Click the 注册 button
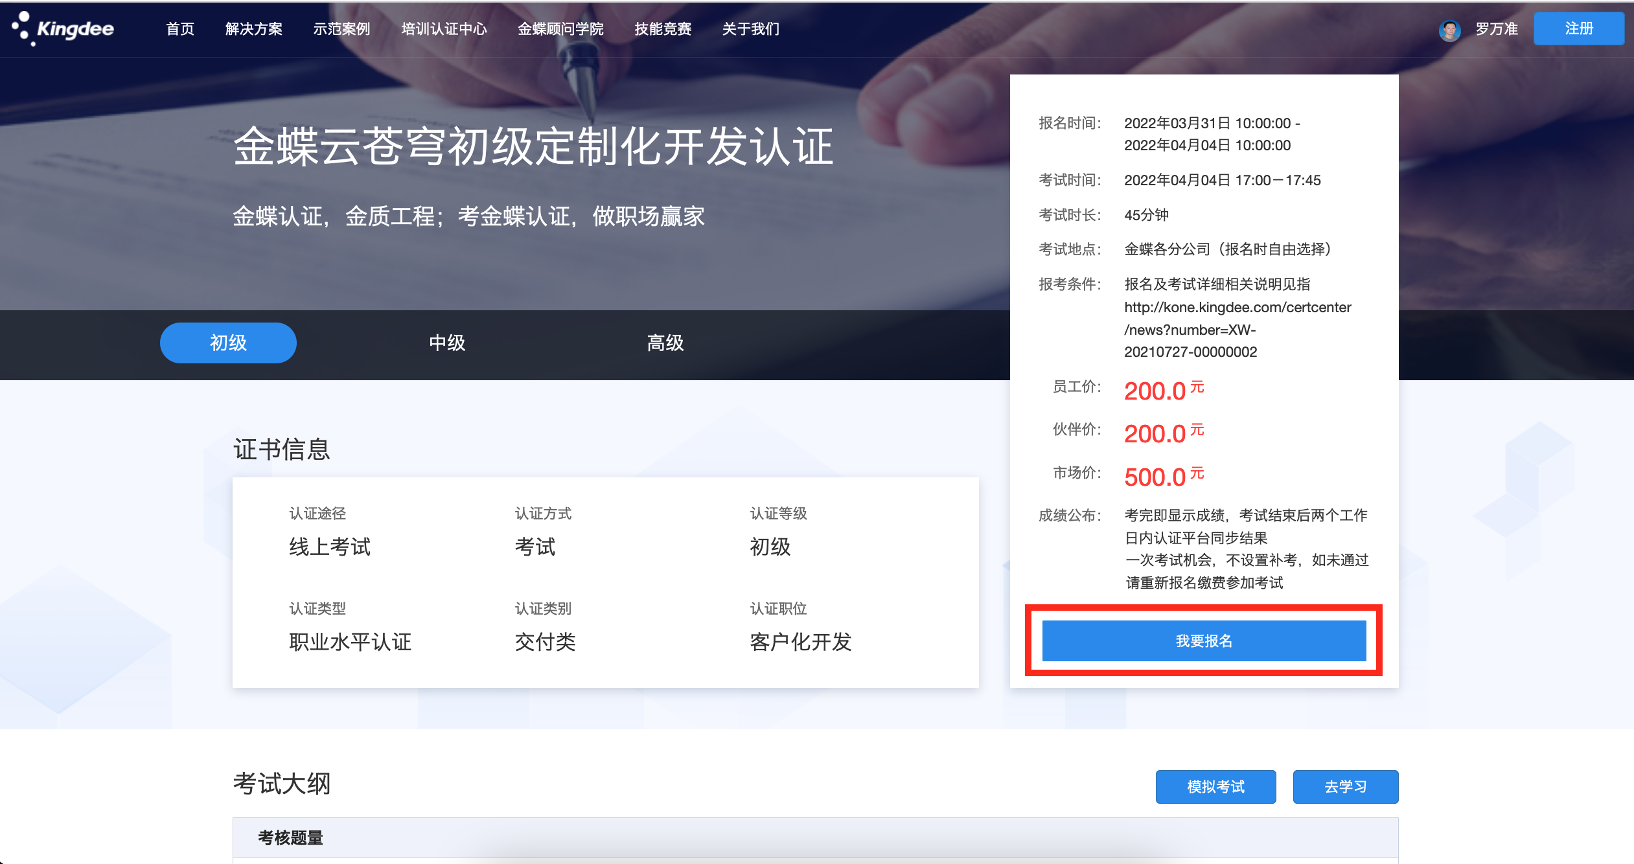Screen dimensions: 1634x864 (1579, 28)
